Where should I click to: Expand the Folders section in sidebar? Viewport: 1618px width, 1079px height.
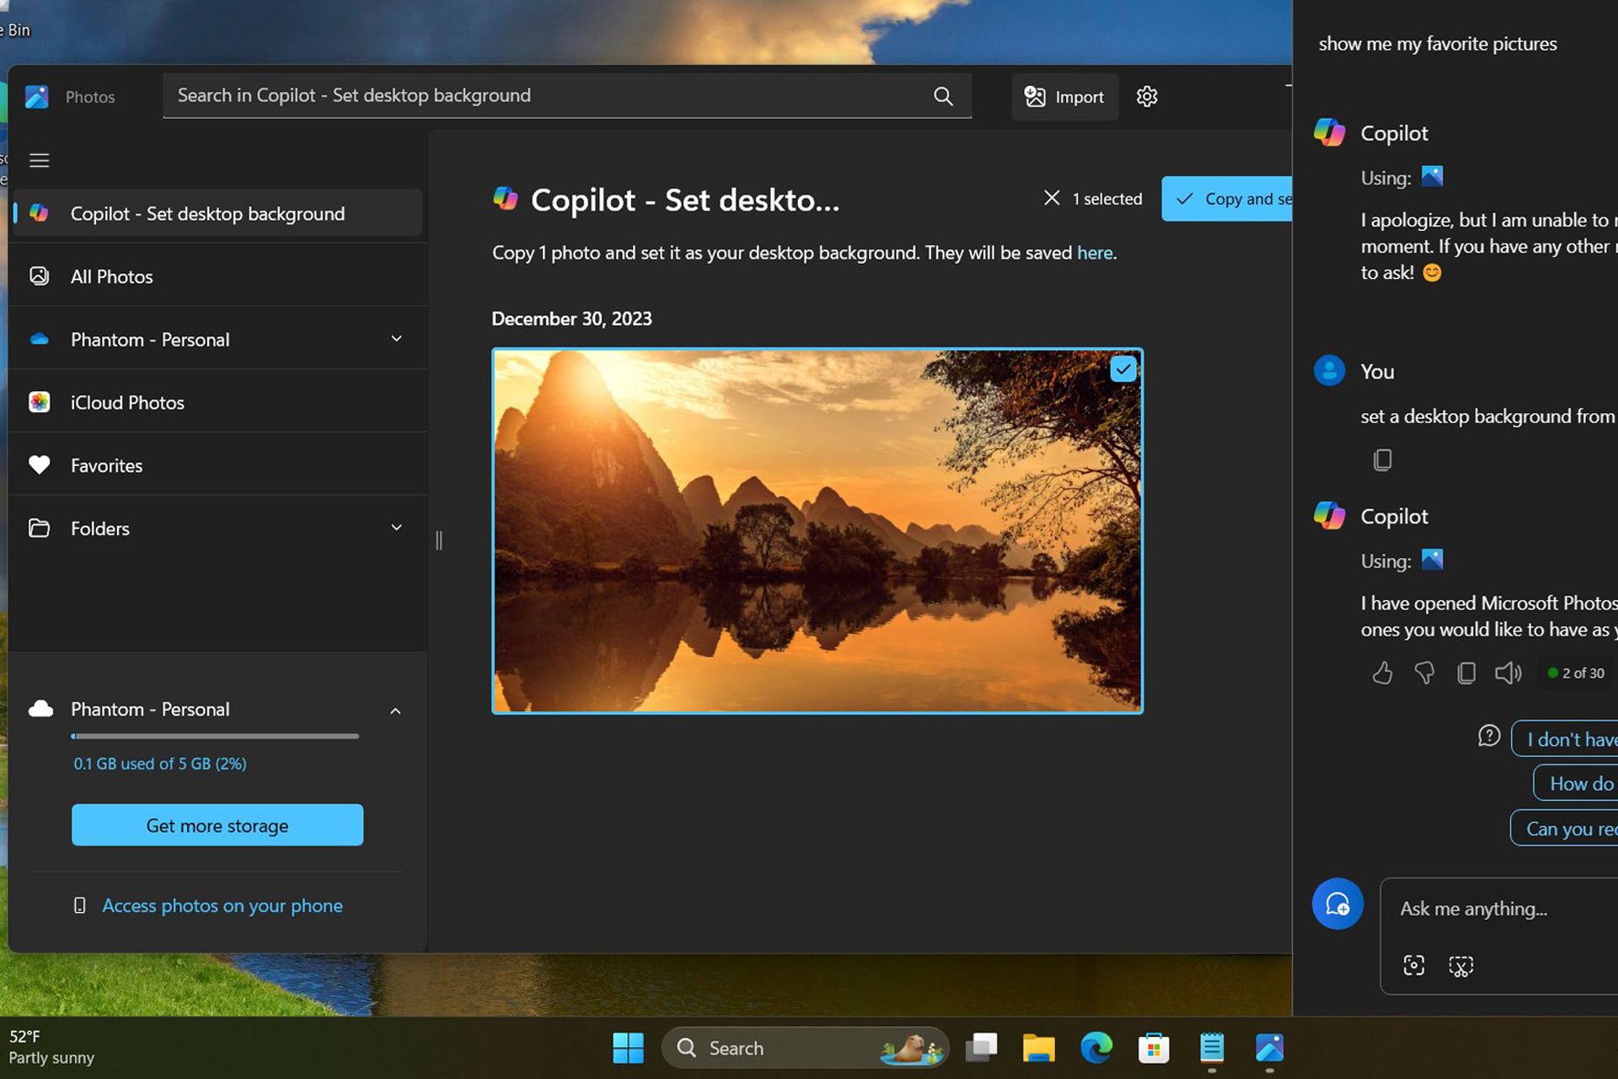396,528
